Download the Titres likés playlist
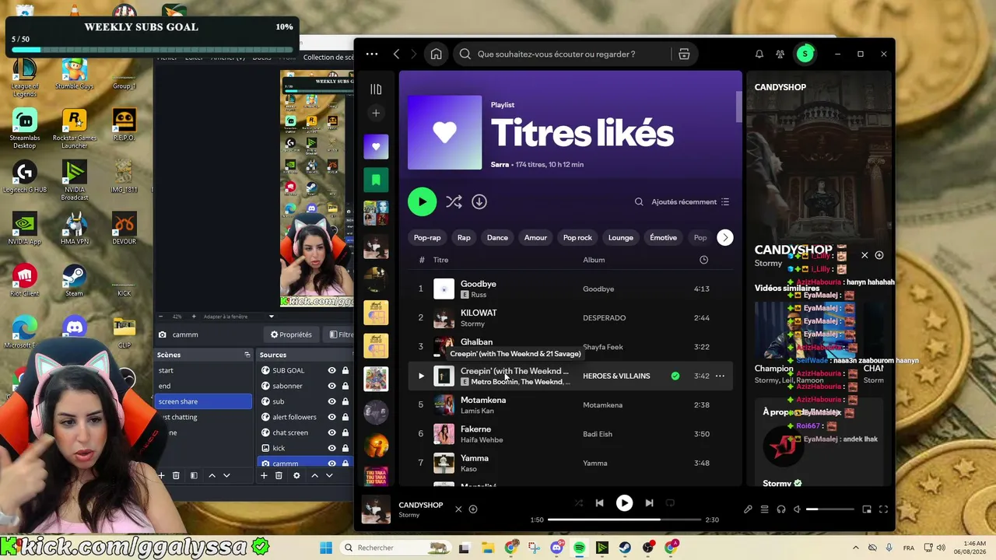The height and width of the screenshot is (560, 996). (x=479, y=201)
